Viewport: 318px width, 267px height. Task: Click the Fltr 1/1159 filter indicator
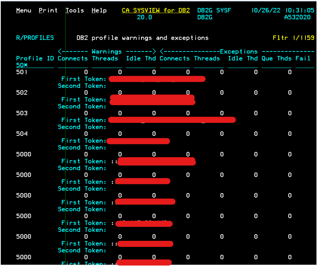pos(294,38)
